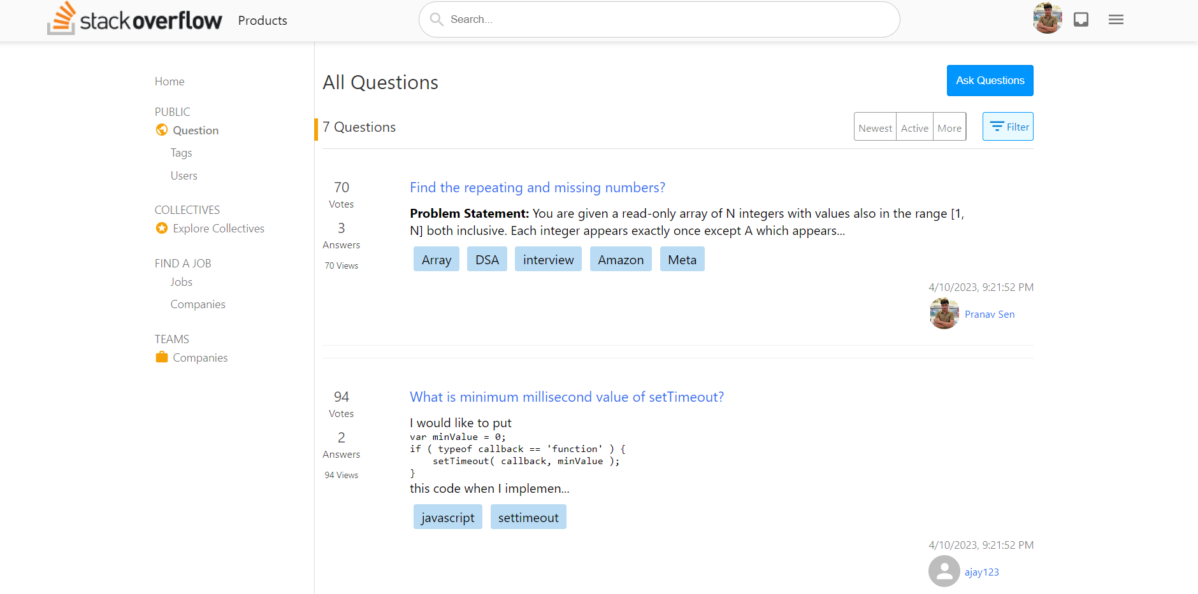Navigate to the Tags section in sidebar
The image size is (1198, 594).
click(181, 152)
